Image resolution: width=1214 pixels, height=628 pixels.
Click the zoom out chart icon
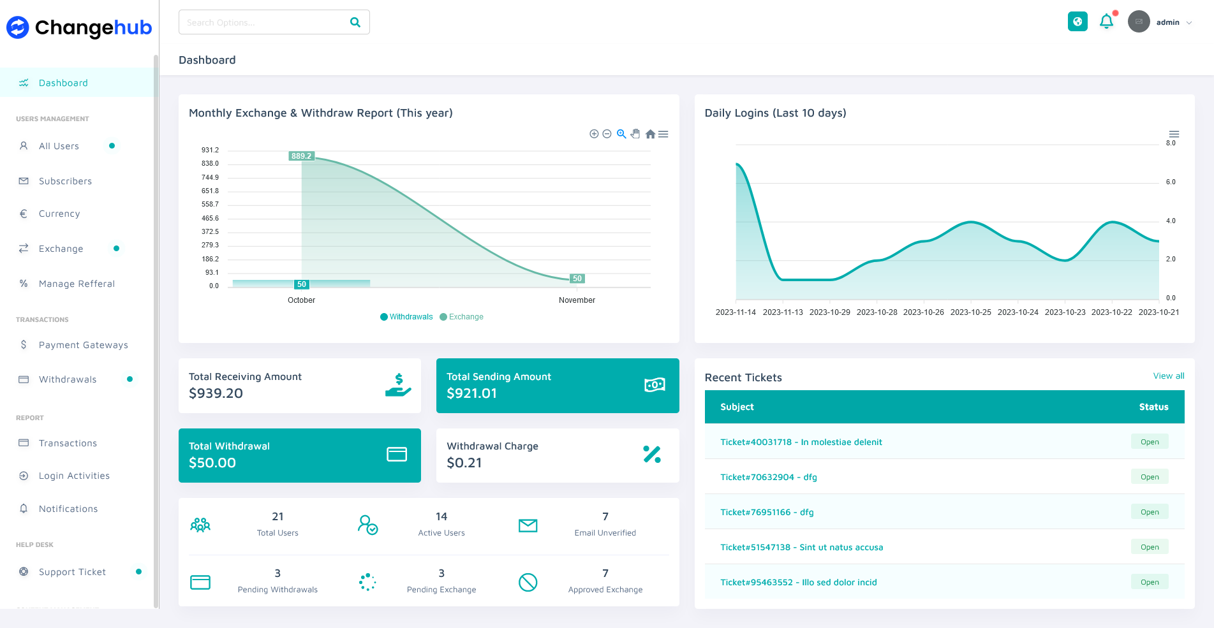607,134
